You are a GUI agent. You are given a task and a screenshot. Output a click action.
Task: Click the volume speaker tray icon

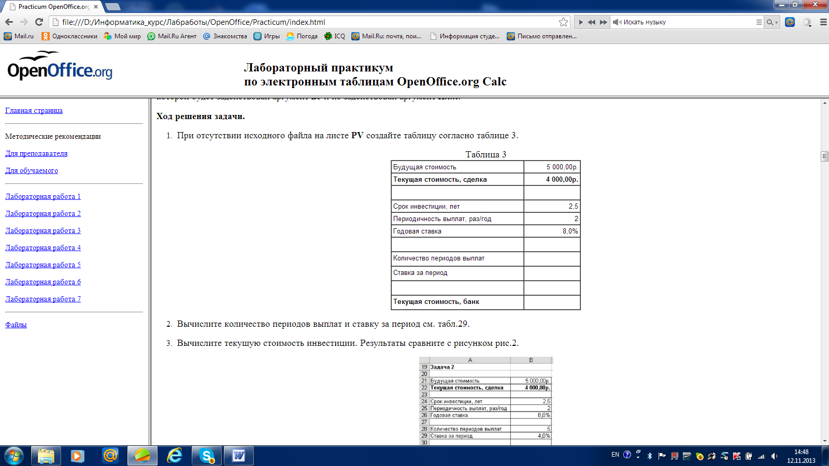click(x=774, y=456)
